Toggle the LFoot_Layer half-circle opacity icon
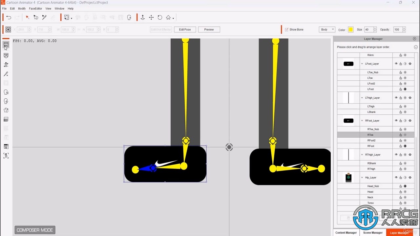Screen dimensions: 420x236 405,64
